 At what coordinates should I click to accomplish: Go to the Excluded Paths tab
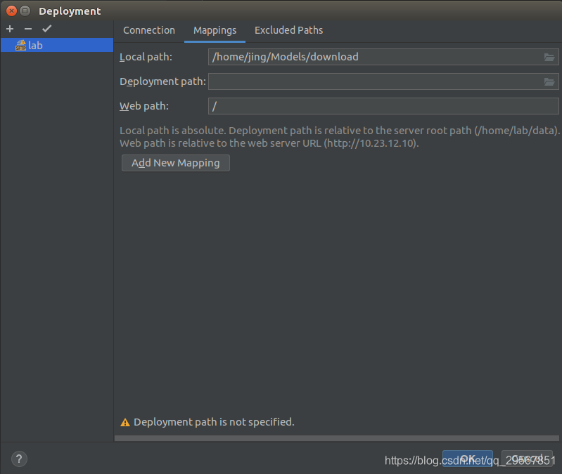click(x=288, y=30)
